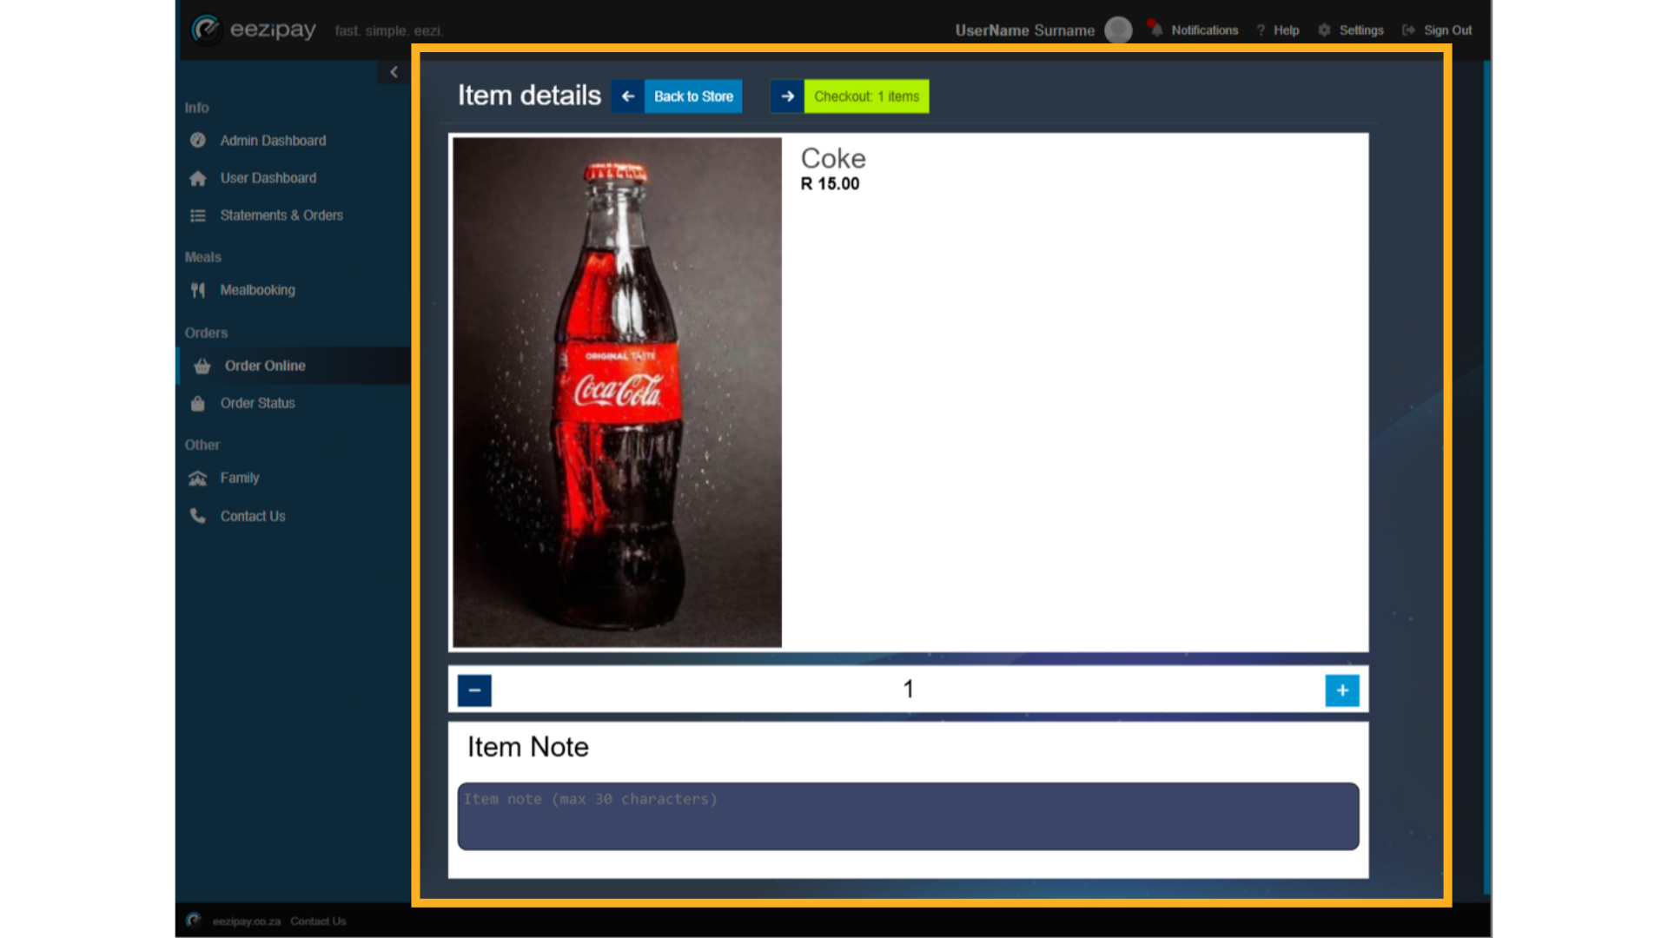1668x938 pixels.
Task: Click the Family icon in sidebar
Action: tap(198, 478)
